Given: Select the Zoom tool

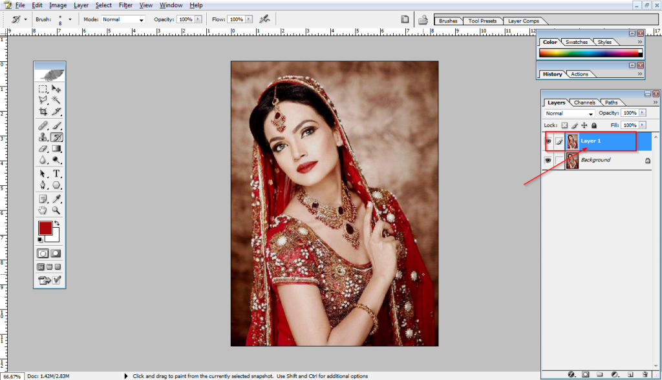Looking at the screenshot, I should pos(56,210).
